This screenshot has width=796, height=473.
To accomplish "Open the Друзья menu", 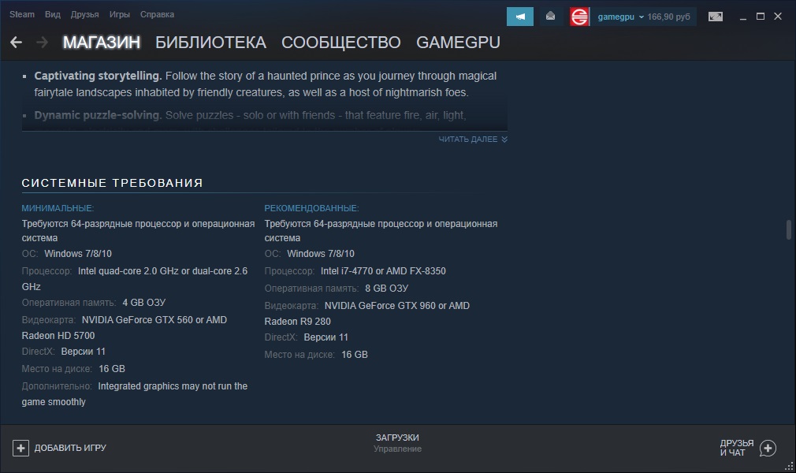I will (85, 14).
